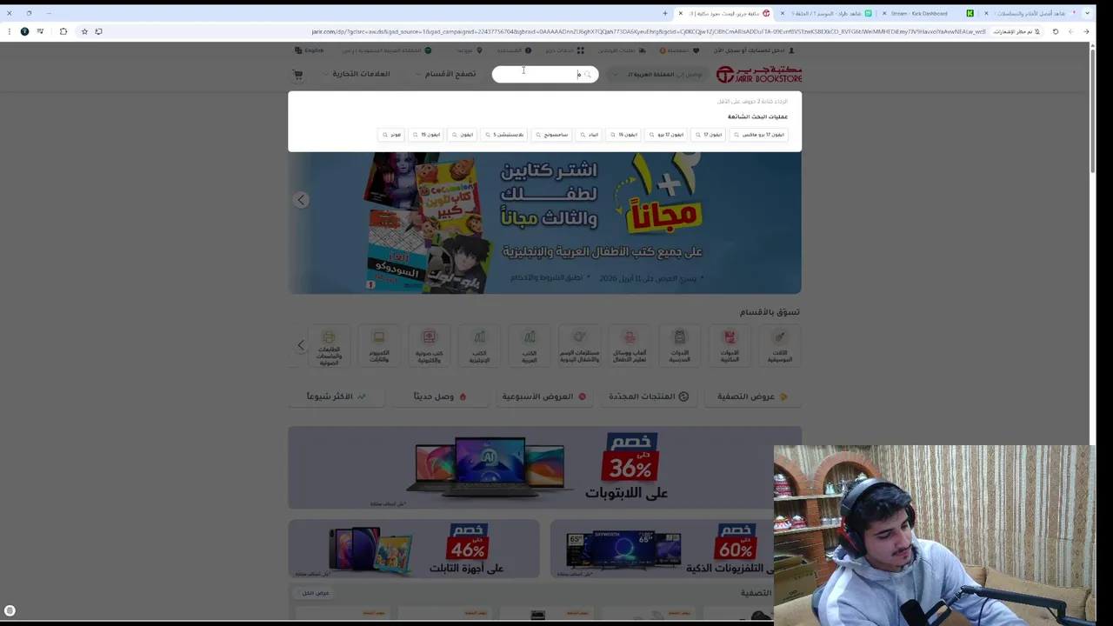The height and width of the screenshot is (626, 1113).
Task: Select popular search PlayStation 5
Action: (505, 135)
